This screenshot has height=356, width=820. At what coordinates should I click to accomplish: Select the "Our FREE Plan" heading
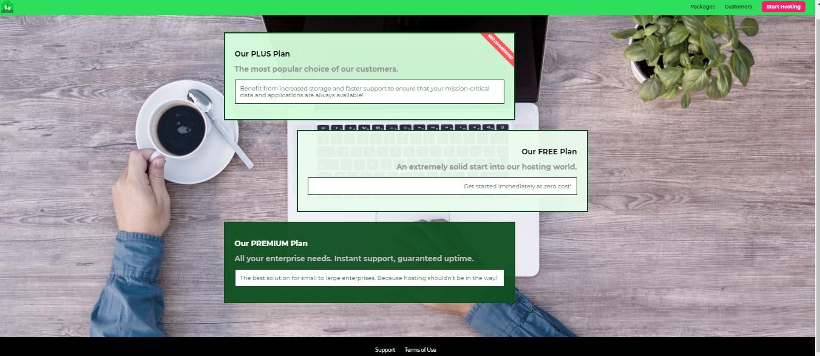coord(549,152)
